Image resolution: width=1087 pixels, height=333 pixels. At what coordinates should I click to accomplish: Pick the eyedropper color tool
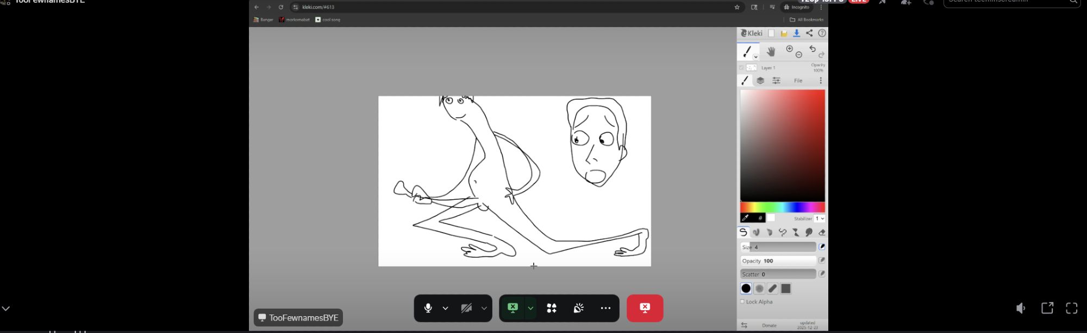[x=746, y=218]
